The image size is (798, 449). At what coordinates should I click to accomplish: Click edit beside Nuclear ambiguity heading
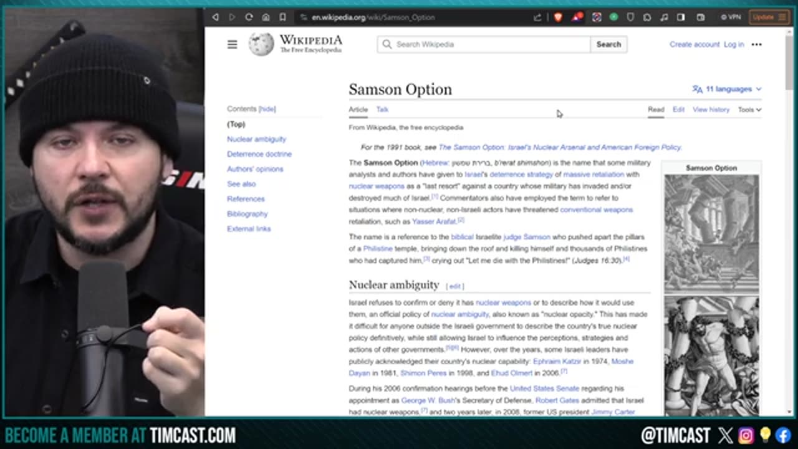click(454, 286)
